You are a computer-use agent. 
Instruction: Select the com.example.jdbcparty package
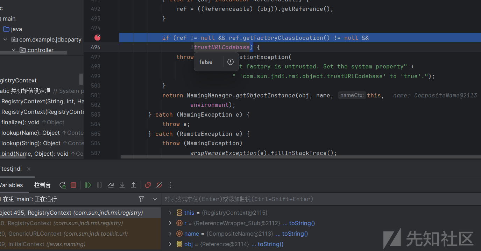point(50,39)
